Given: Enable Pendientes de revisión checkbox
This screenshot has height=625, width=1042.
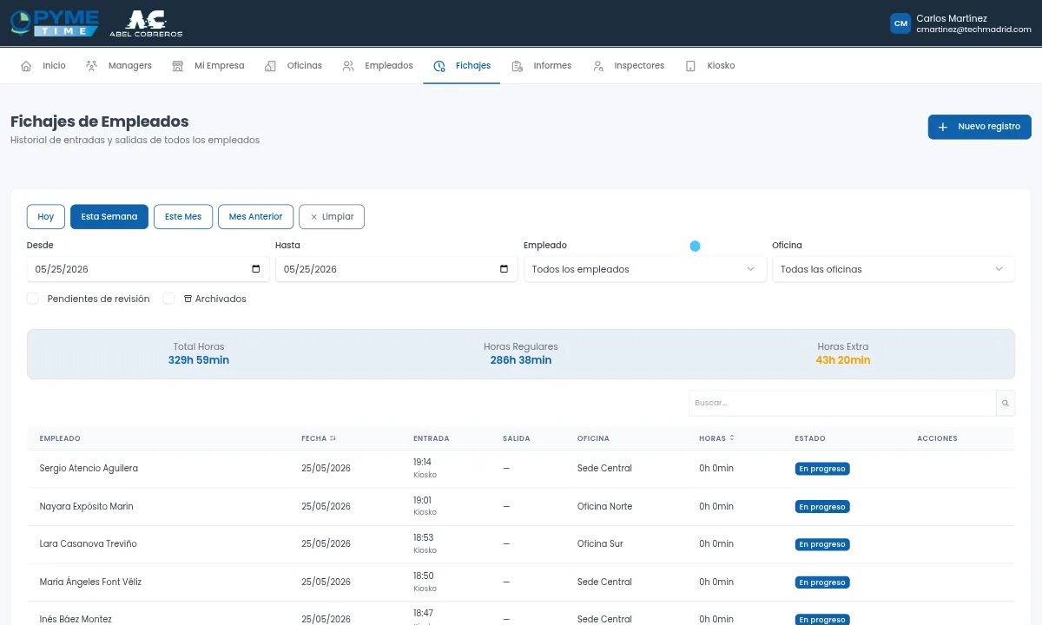Looking at the screenshot, I should 33,299.
